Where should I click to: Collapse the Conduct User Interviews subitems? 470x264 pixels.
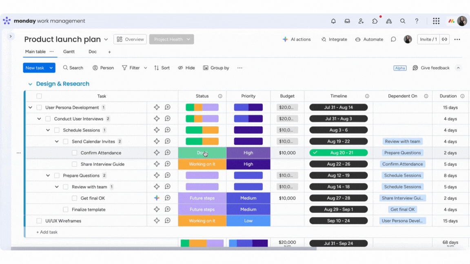39,119
